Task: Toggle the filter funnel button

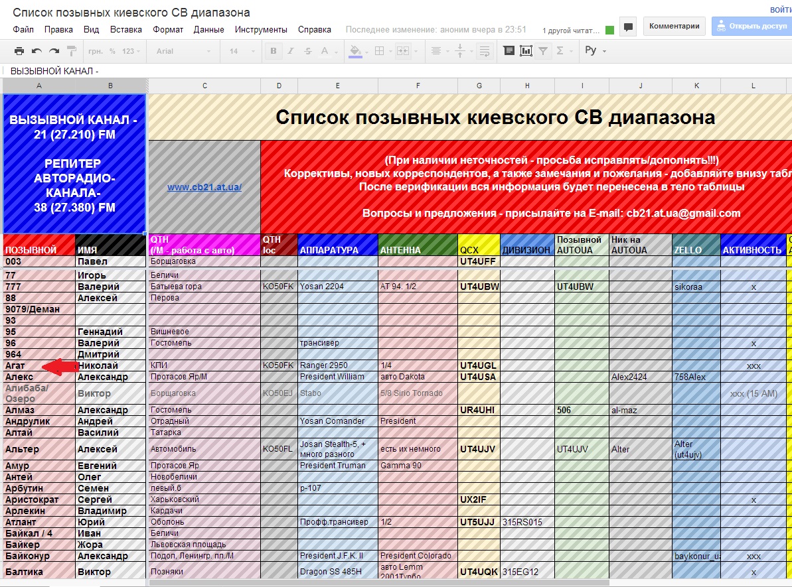Action: pos(543,51)
